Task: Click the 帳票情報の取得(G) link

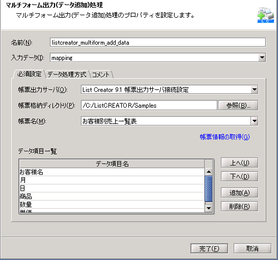Action: click(225, 137)
